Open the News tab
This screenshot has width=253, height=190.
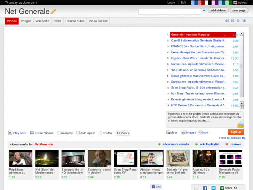click(x=57, y=21)
